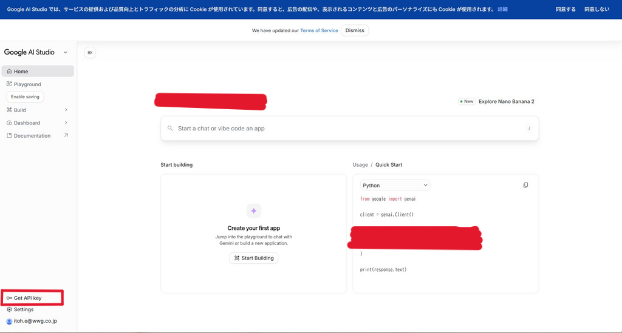Viewport: 622px width, 333px height.
Task: Open the Python language dropdown
Action: [x=395, y=185]
